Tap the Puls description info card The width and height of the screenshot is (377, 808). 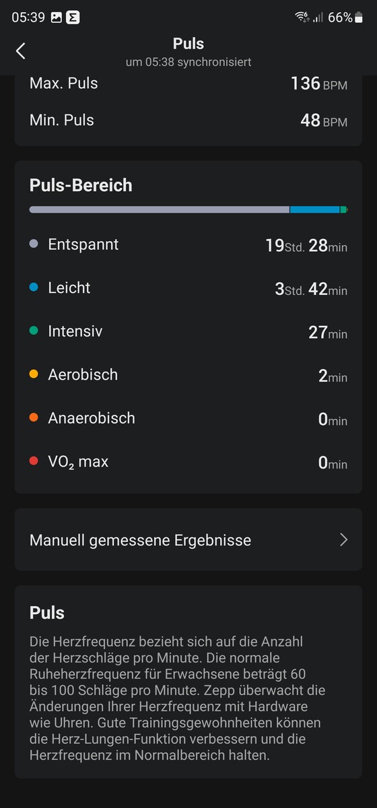coord(188,682)
